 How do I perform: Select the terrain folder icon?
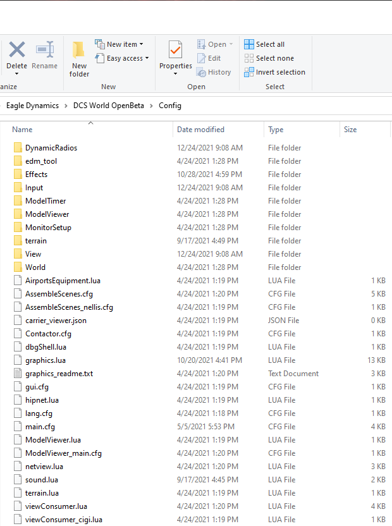18,240
